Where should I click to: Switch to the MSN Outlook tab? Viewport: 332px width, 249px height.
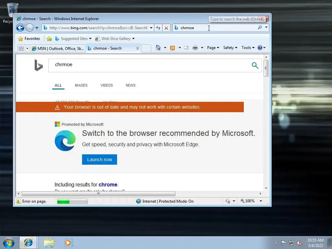coord(58,49)
